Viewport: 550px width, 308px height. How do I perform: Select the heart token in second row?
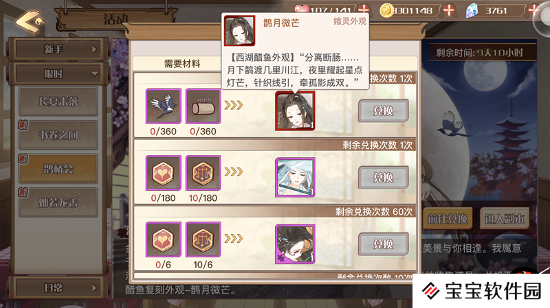164,173
